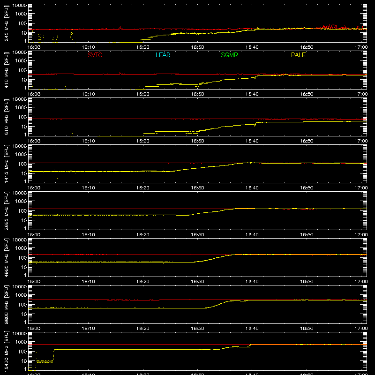Click the 1000 y-axis value on 410 MHz panel
Viewport: 375px width, 375px height.
21,60
